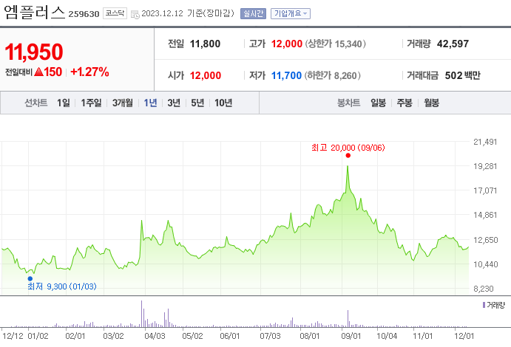Click the red up-triangle change icon

38,72
